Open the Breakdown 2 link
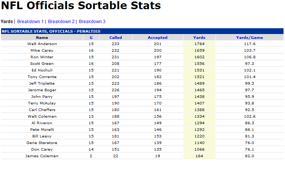This screenshot has height=173, width=285. coord(61,22)
